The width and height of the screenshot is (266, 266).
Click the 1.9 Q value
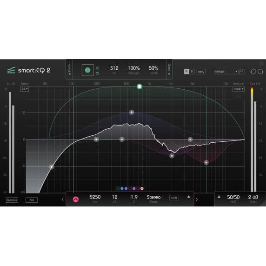[x=134, y=197]
